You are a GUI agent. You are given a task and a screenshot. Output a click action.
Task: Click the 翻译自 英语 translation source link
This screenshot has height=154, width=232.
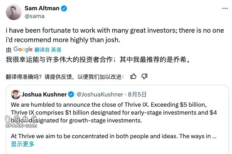[48, 50]
